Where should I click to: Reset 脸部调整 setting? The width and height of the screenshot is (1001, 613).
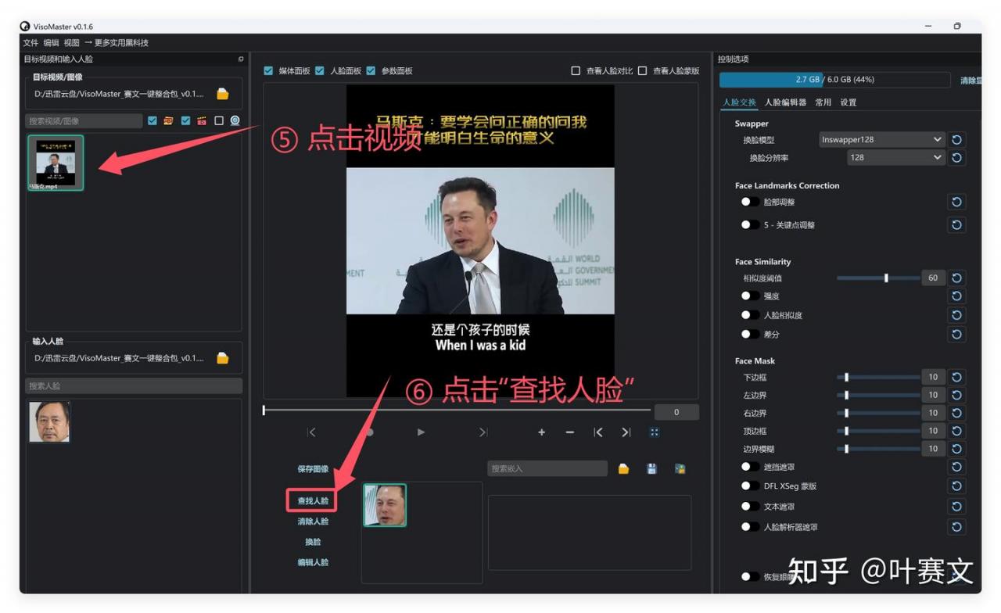click(x=956, y=202)
